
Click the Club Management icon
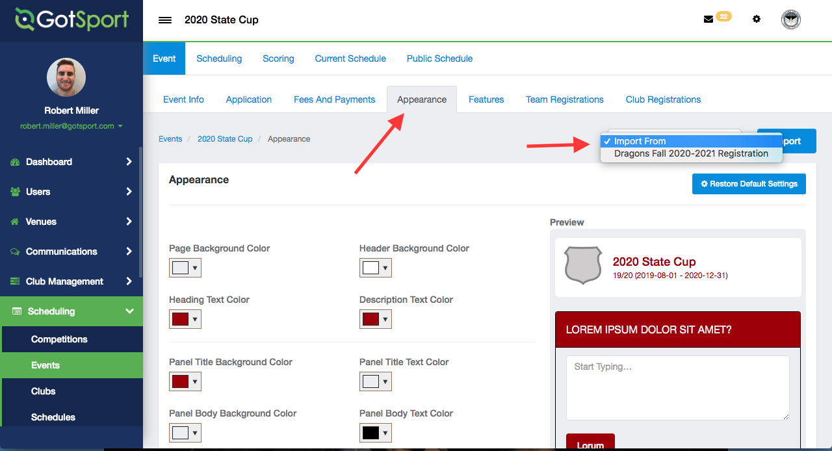15,281
